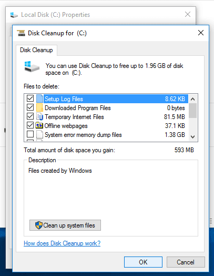Click the Local Disk Properties title icon
This screenshot has height=276, width=214.
[x=14, y=15]
